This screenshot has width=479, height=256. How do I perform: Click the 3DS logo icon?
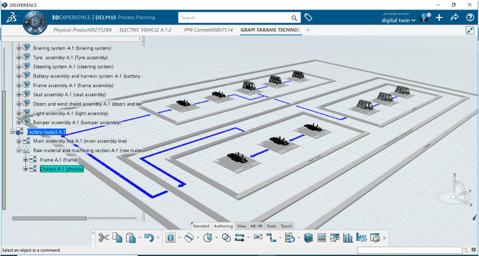11,18
